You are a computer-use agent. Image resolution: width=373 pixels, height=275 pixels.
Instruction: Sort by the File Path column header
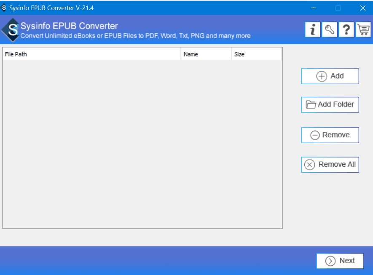click(x=92, y=54)
